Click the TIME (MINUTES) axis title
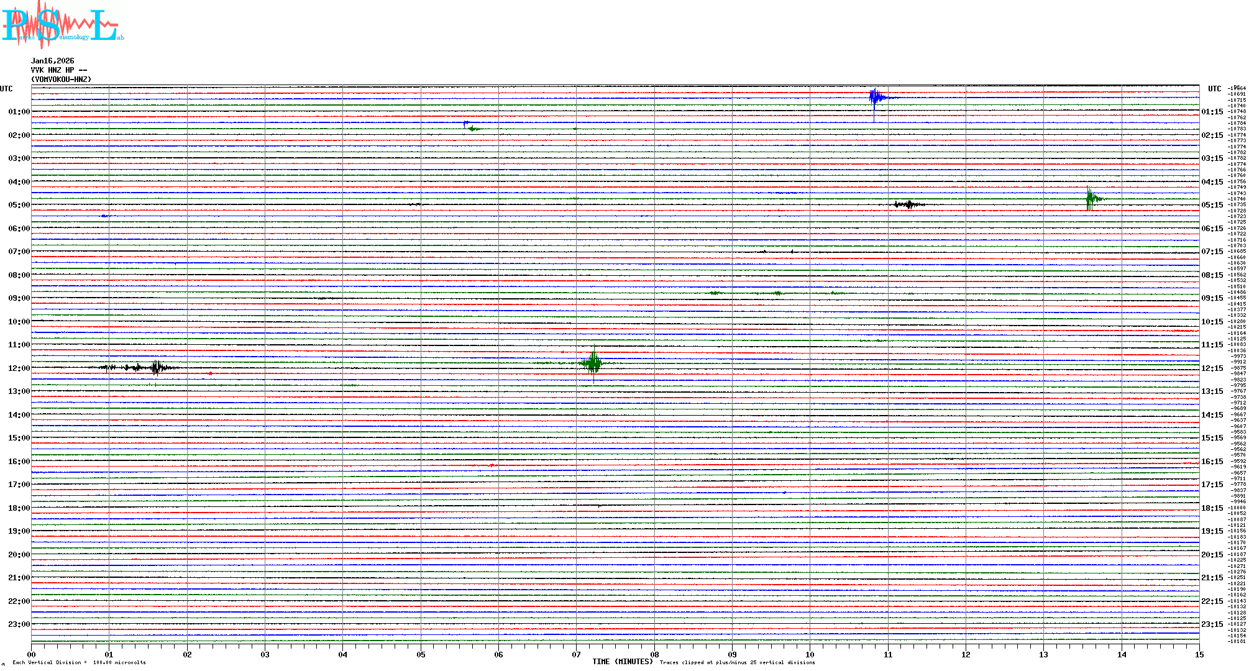Viewport: 1249px width, 671px height. coord(622,662)
